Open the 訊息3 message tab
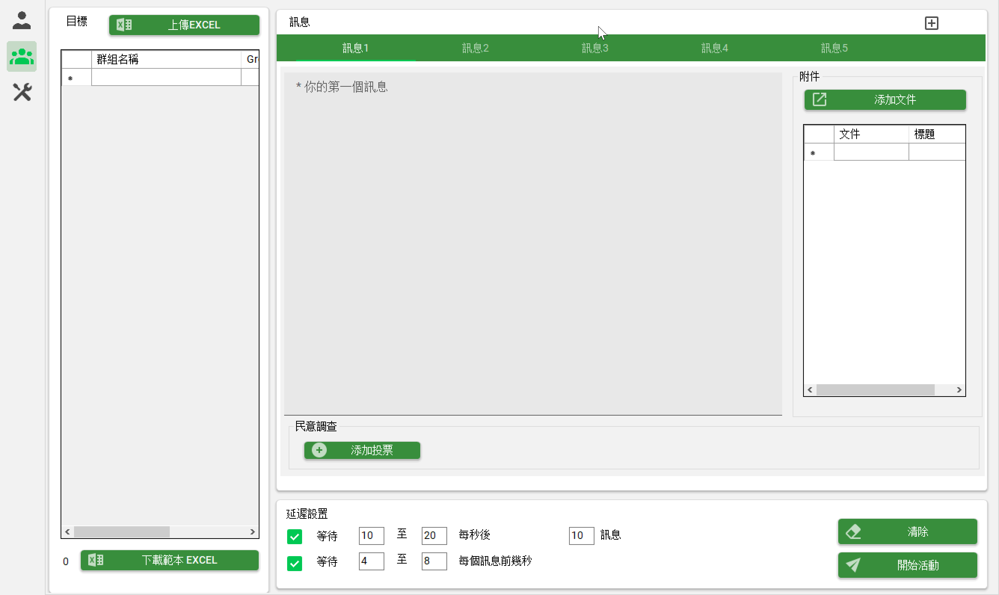 594,48
